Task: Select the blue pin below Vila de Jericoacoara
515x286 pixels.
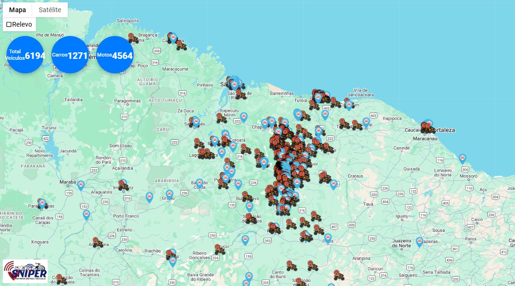Action: pyautogui.click(x=349, y=105)
